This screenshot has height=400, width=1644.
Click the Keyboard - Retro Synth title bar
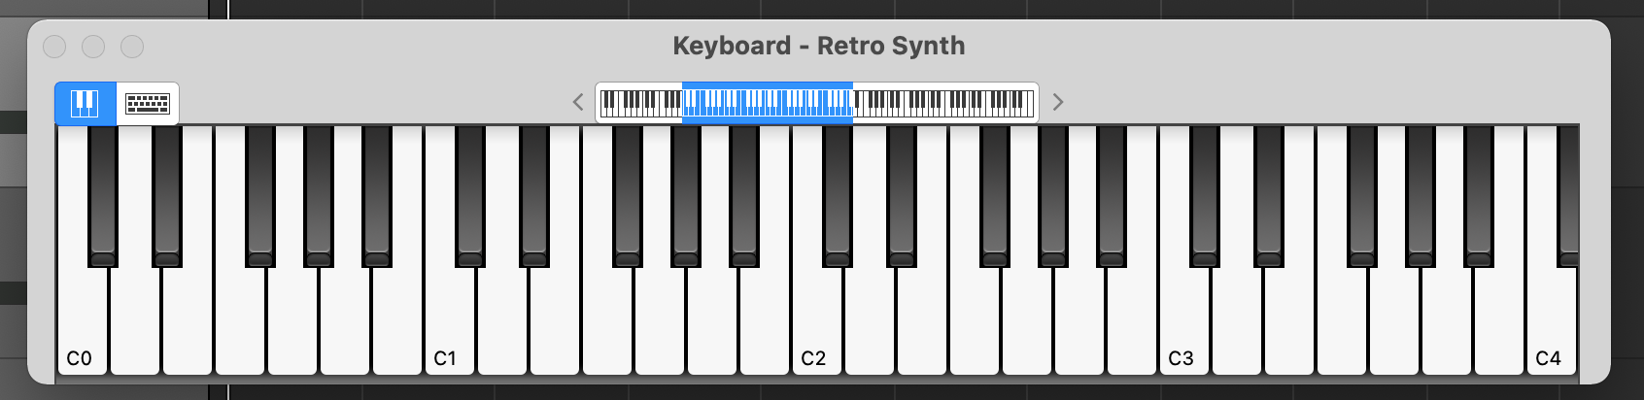pyautogui.click(x=819, y=46)
